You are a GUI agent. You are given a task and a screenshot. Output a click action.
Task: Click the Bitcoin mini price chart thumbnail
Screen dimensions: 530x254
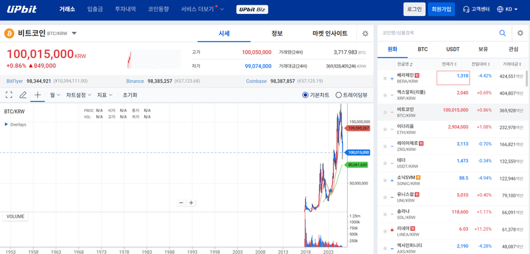[x=154, y=60]
